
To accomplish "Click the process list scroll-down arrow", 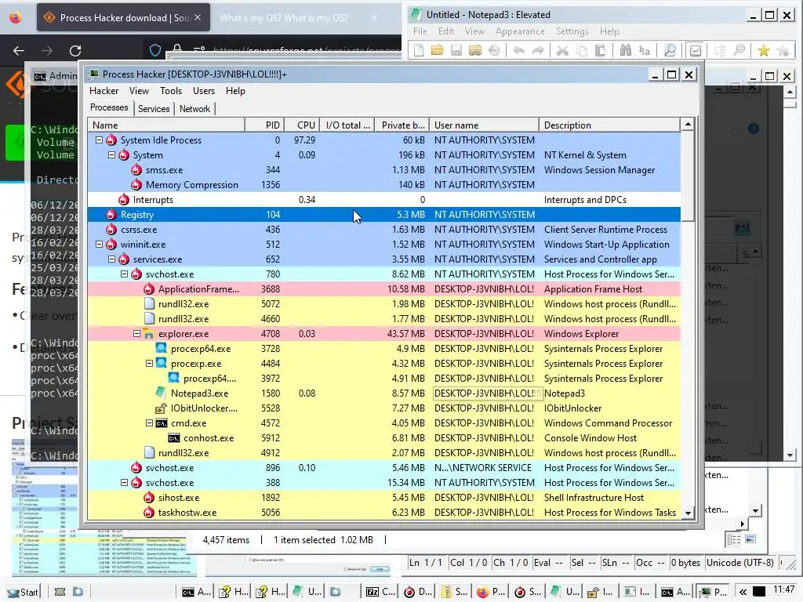I will tap(688, 513).
